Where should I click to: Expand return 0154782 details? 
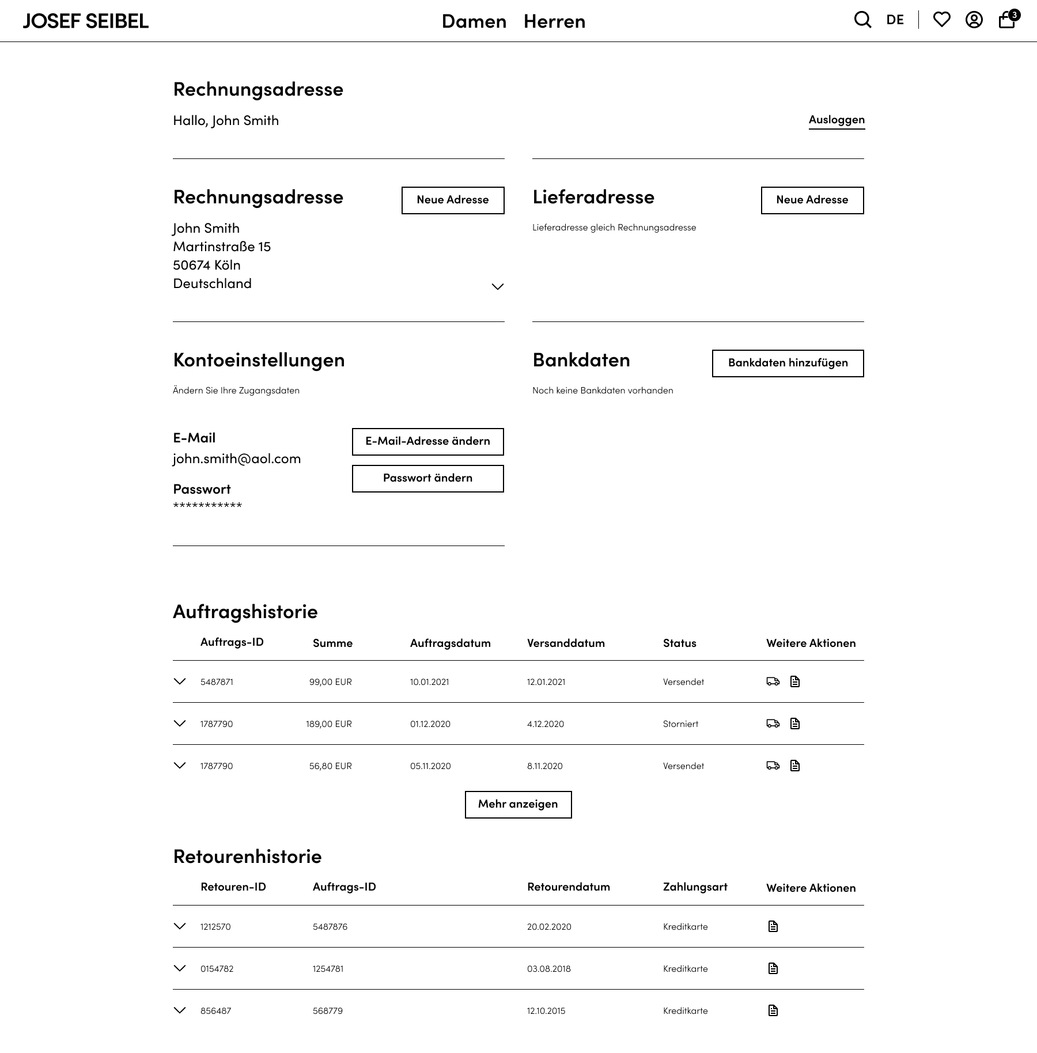180,968
